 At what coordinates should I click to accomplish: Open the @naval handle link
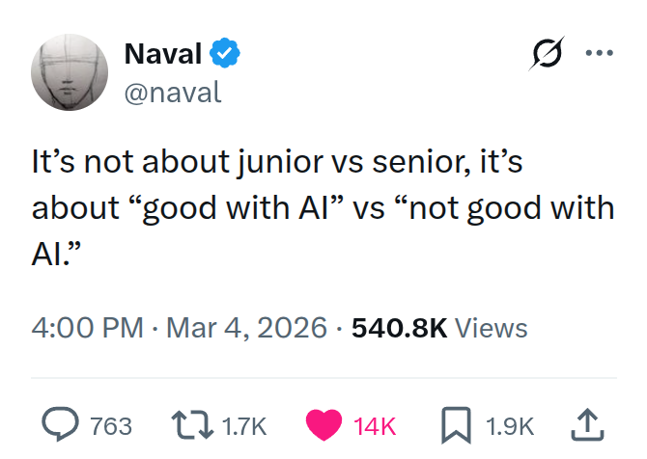point(173,92)
